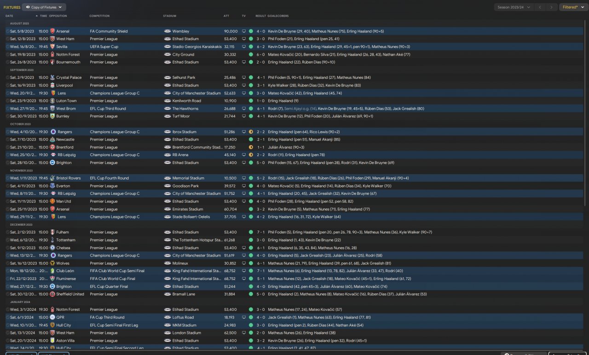Click the Tottenham club badge
This screenshot has height=355, width=589.
[52, 240]
